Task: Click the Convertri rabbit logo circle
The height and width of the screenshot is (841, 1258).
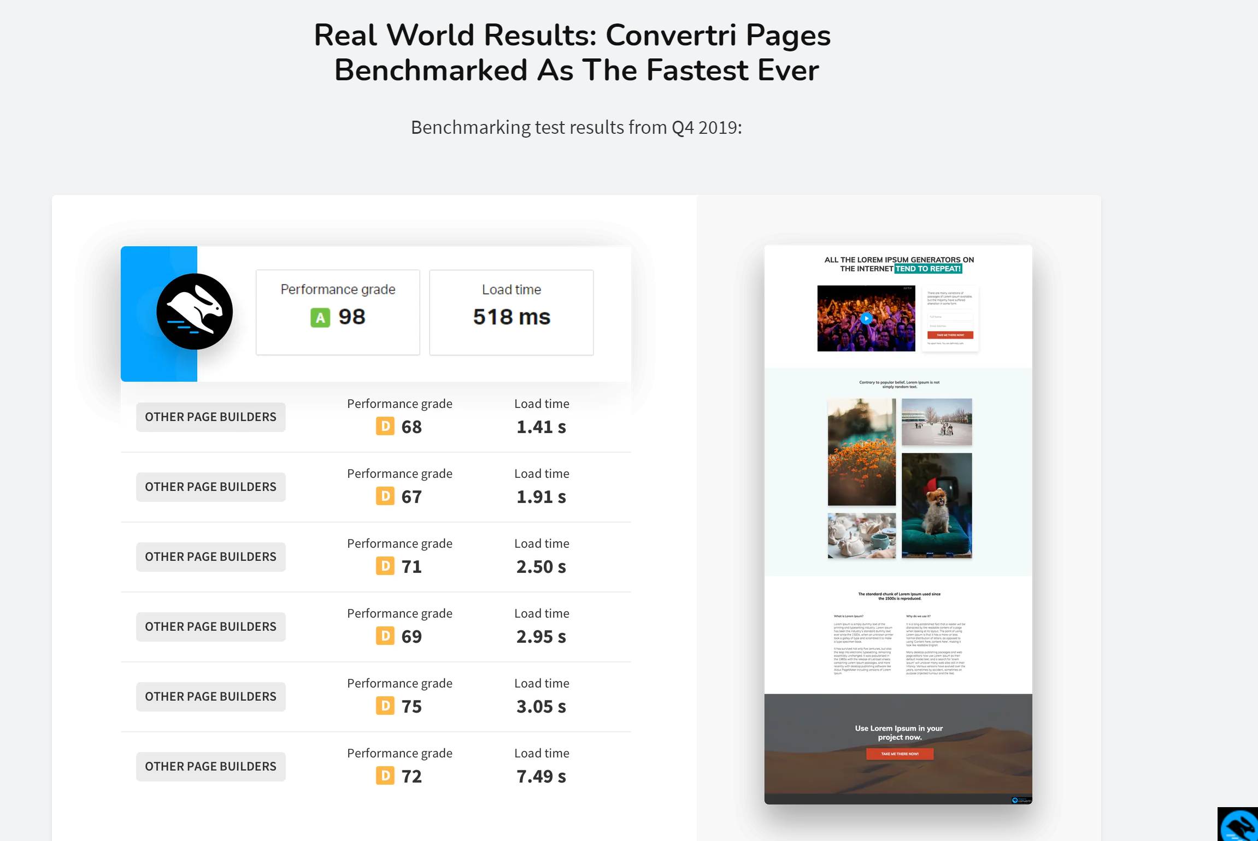Action: coord(195,312)
